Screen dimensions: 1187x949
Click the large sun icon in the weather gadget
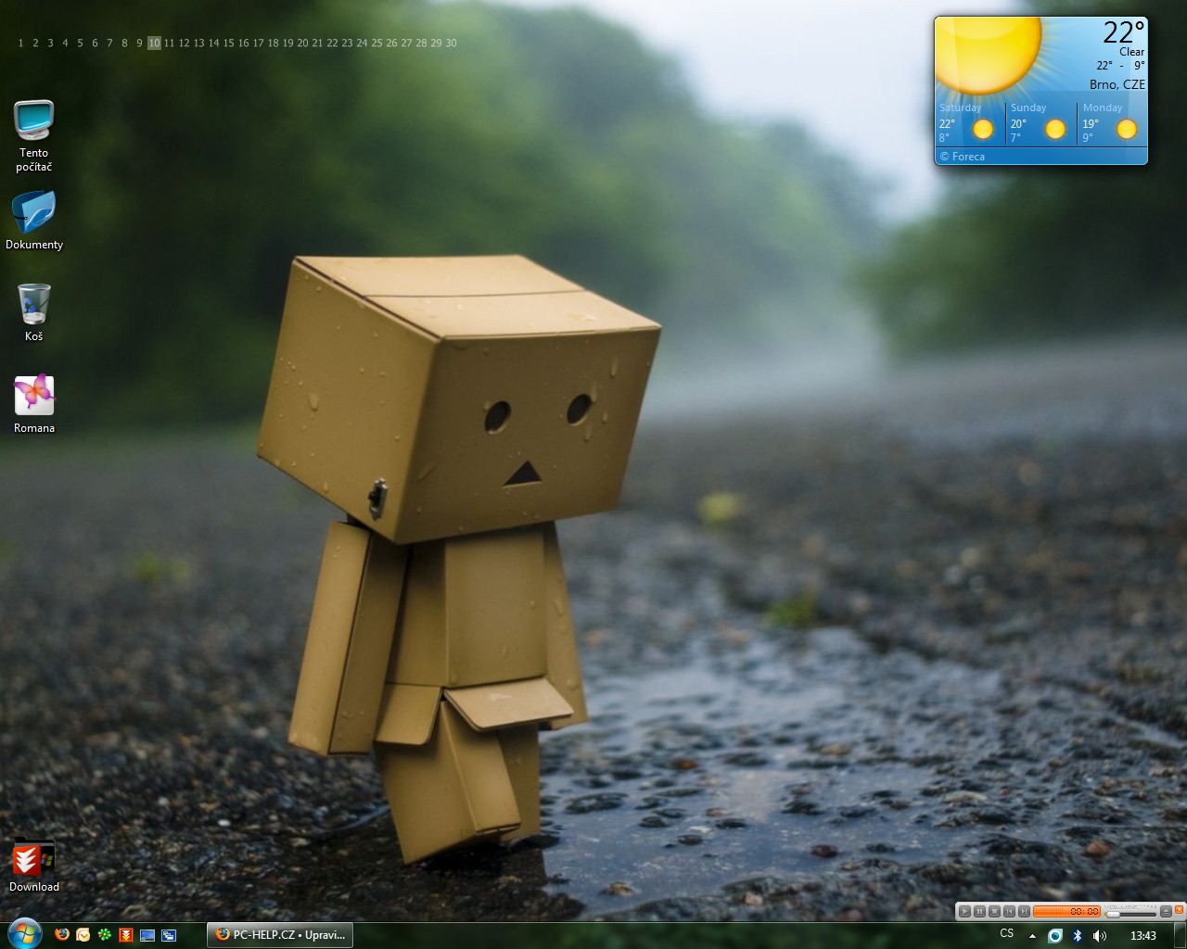[985, 54]
